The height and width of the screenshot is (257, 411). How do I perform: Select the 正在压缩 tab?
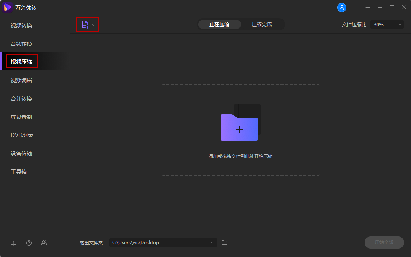(219, 24)
